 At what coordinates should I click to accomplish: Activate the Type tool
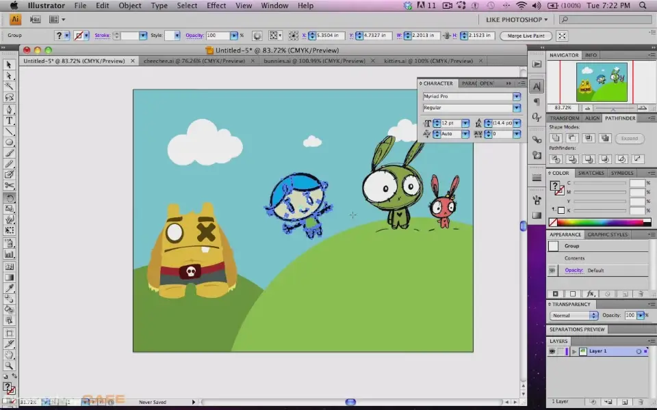click(x=9, y=121)
